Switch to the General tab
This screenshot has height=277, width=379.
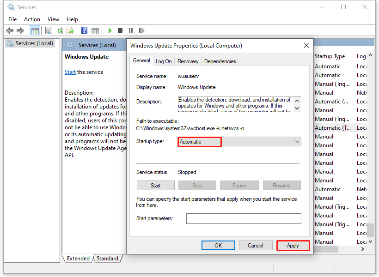coord(141,60)
